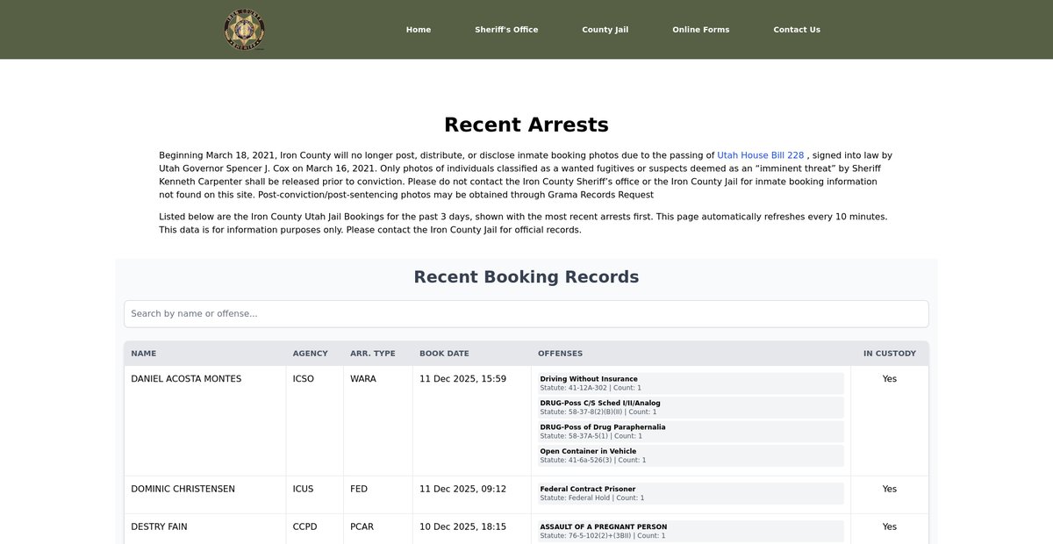Click the Open Container in Vehicle offense
The image size is (1053, 544).
point(691,455)
